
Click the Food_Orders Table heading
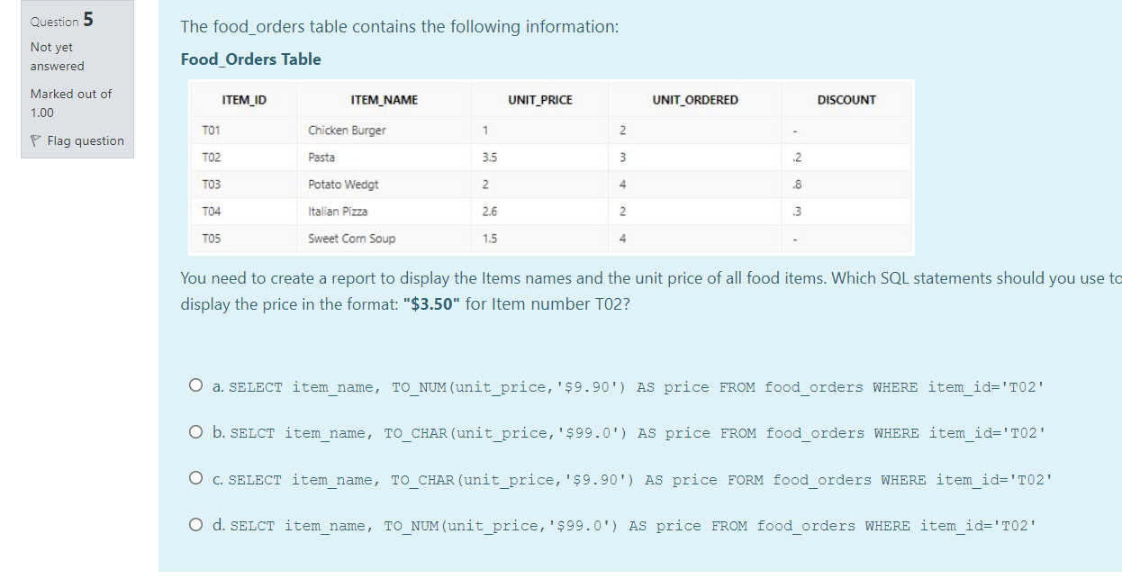[x=250, y=59]
